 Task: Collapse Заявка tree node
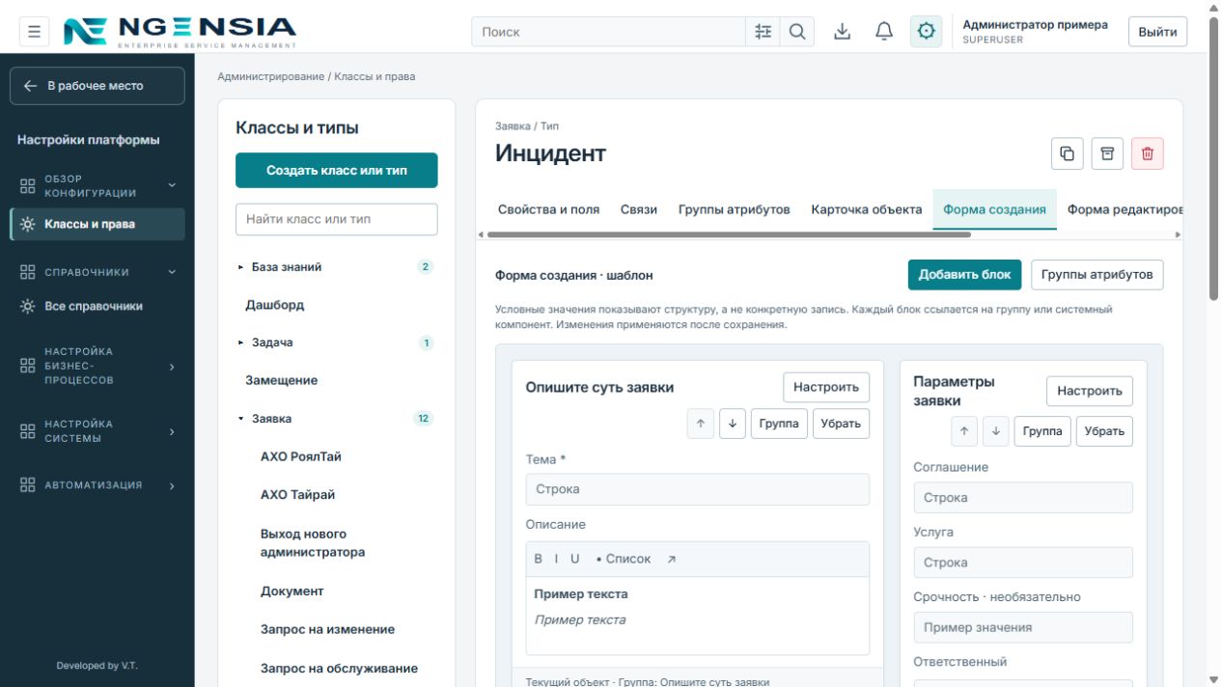click(241, 419)
